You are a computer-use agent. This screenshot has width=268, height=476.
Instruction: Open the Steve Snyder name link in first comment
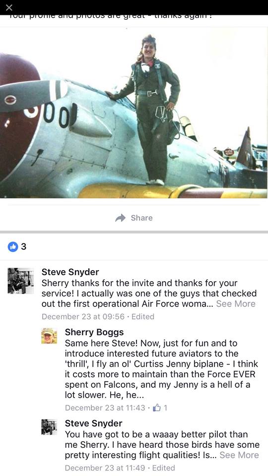coord(70,272)
